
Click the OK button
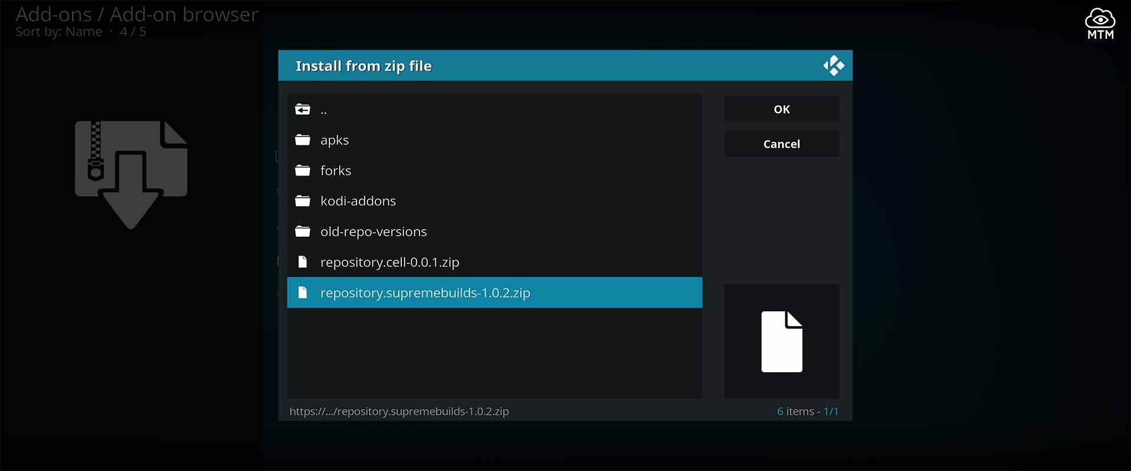pyautogui.click(x=782, y=110)
